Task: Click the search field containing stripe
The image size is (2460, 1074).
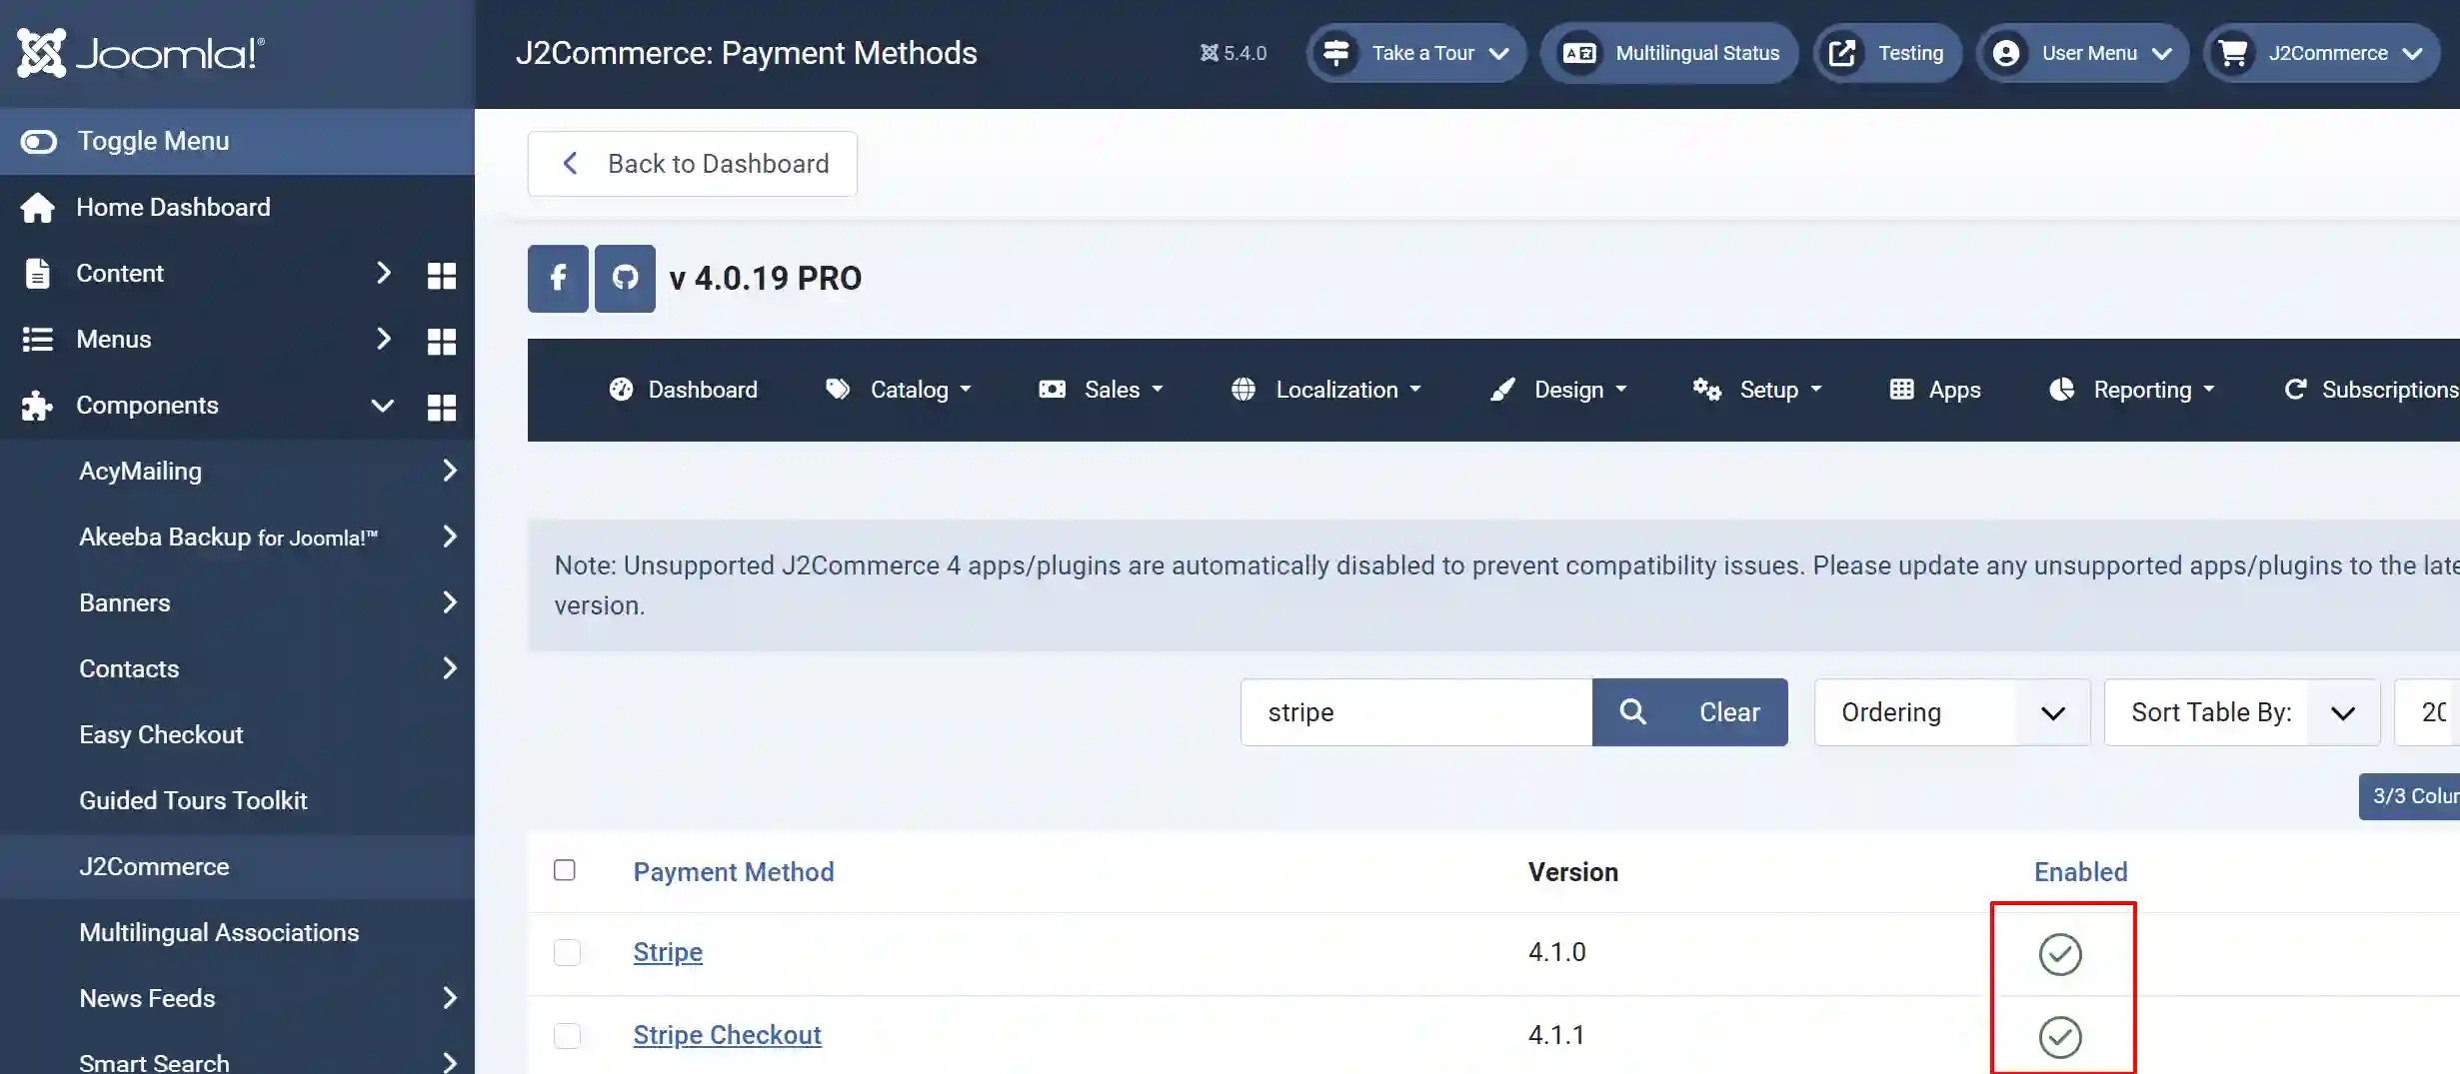Action: (x=1416, y=712)
